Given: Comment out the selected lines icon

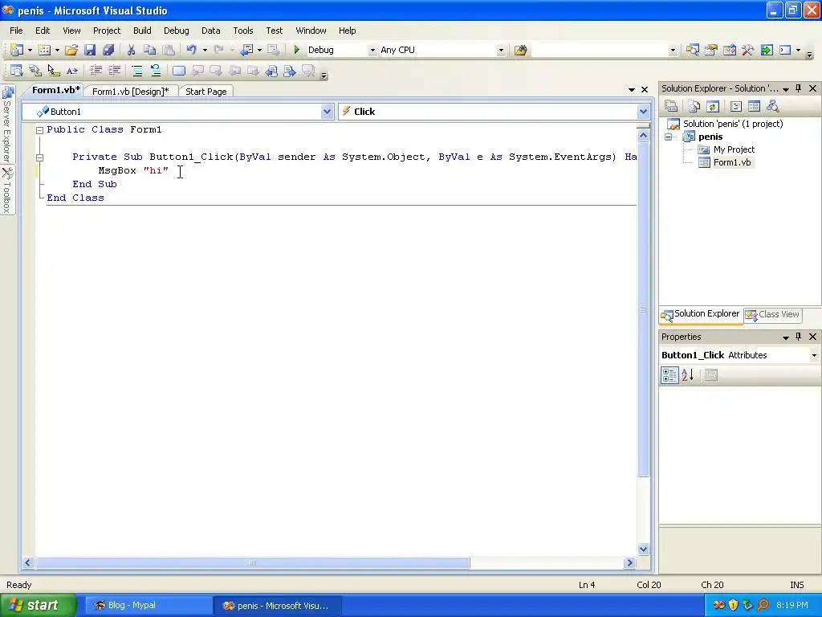Looking at the screenshot, I should 136,71.
